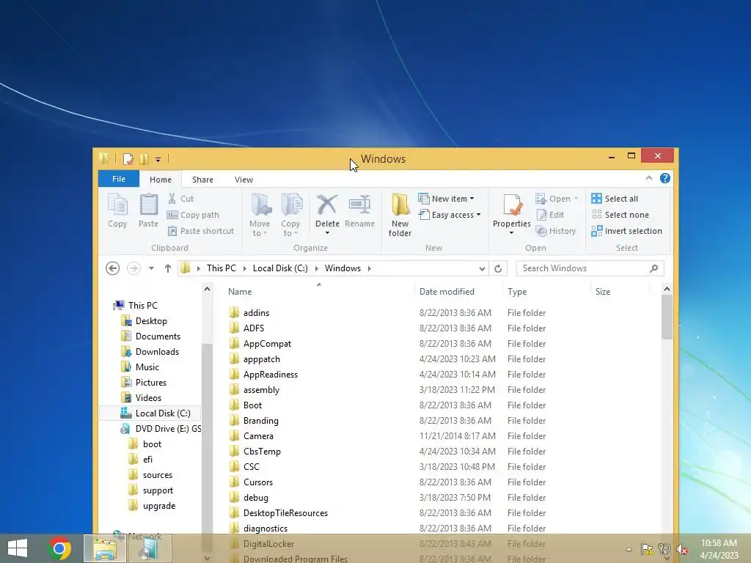Click the Rename icon

359,210
